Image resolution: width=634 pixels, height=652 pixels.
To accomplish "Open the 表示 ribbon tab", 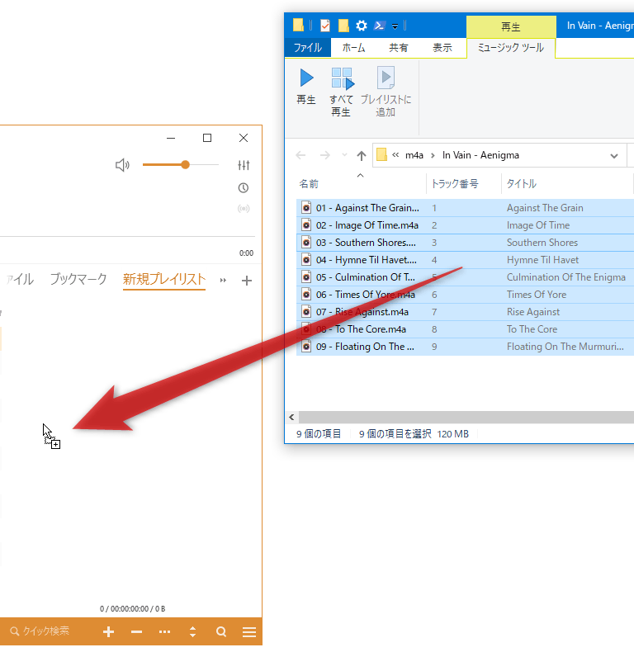I will (x=442, y=48).
